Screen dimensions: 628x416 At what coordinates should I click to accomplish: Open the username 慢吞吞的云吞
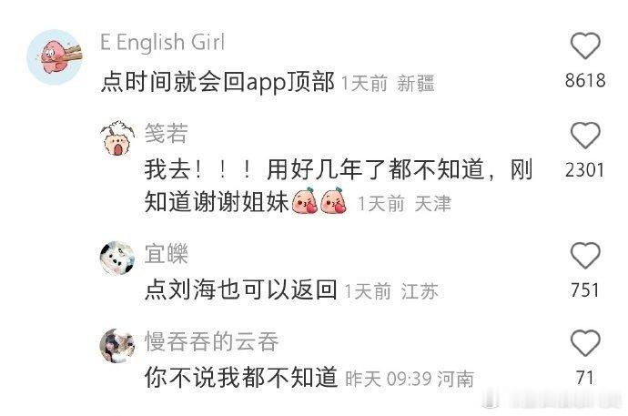pos(211,341)
